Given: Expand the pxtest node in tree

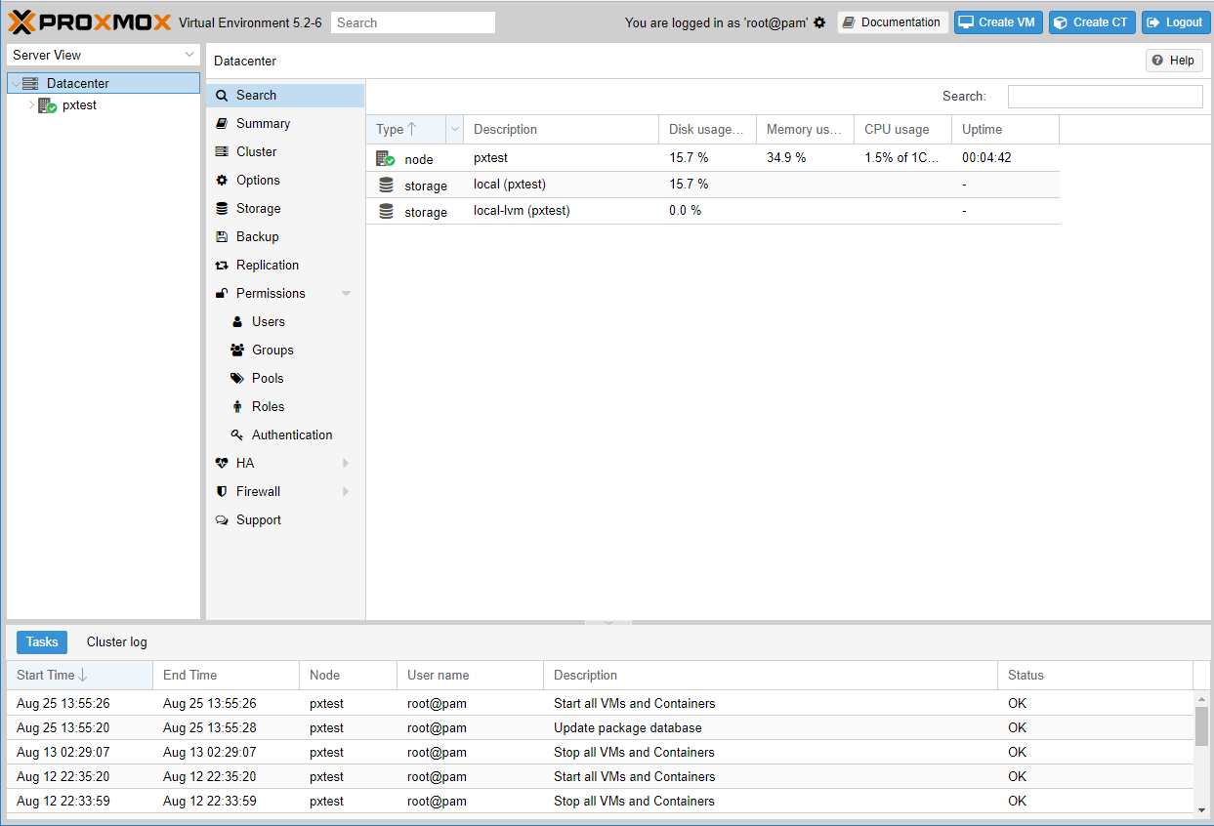Looking at the screenshot, I should click(x=31, y=105).
